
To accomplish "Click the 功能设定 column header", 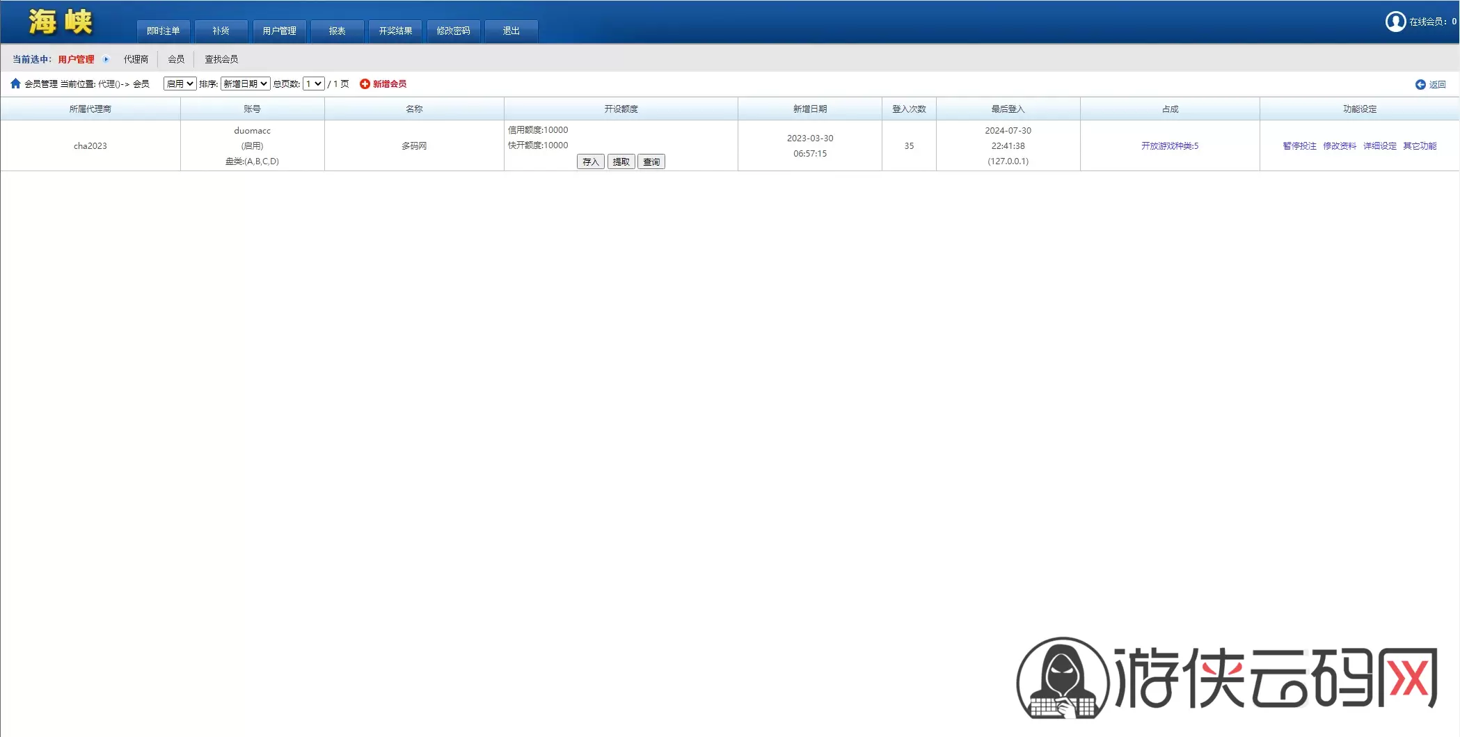I will pos(1360,109).
